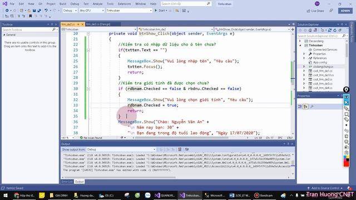Collapse the btnShow_Click method on line 20

(88, 33)
